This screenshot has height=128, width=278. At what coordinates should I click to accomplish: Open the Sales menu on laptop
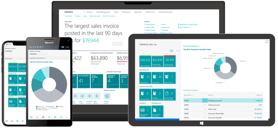click(x=117, y=12)
